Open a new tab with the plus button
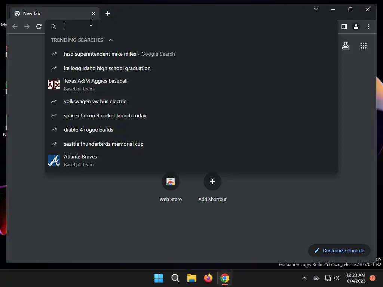The height and width of the screenshot is (287, 383). pyautogui.click(x=108, y=13)
